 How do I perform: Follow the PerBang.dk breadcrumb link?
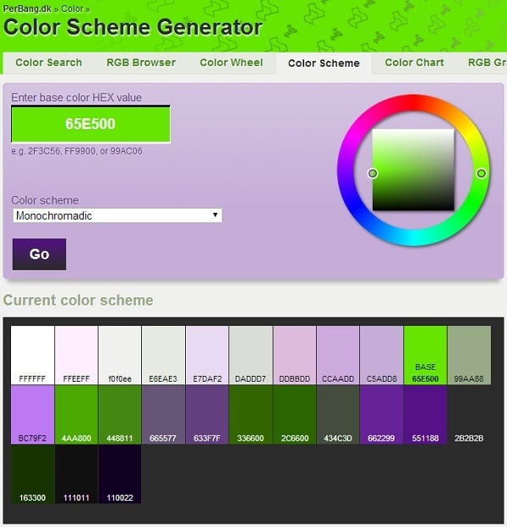click(x=27, y=8)
